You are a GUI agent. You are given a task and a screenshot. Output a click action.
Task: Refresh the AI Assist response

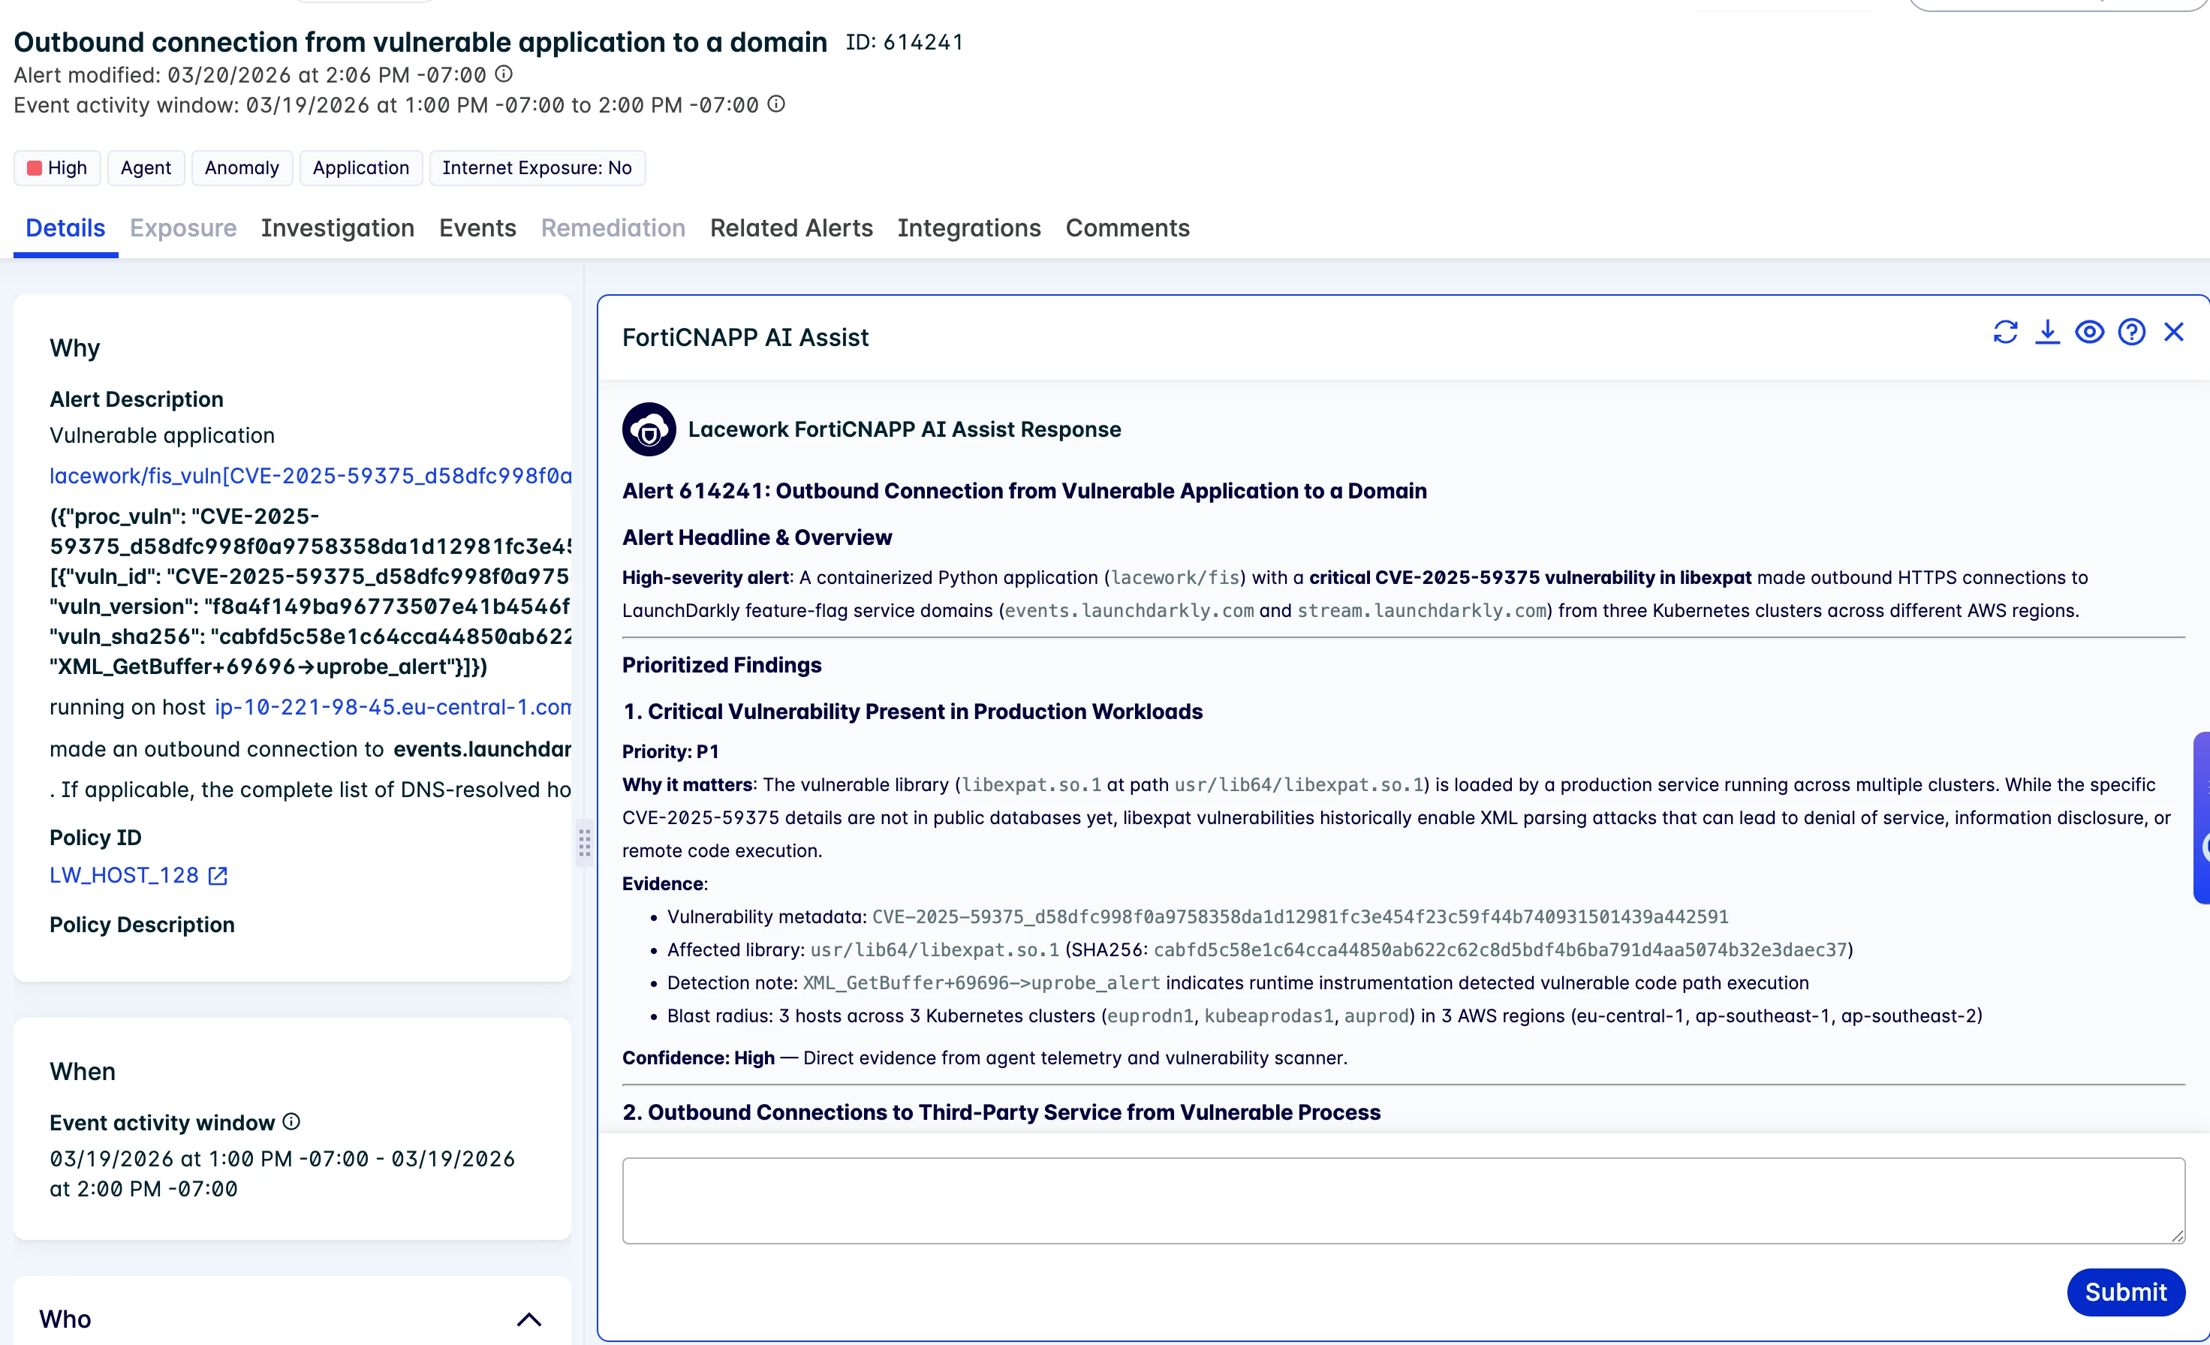2006,332
